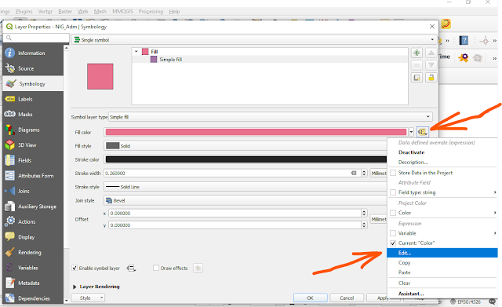Open the Plugins menu in main window
502x307 pixels.
pyautogui.click(x=24, y=12)
